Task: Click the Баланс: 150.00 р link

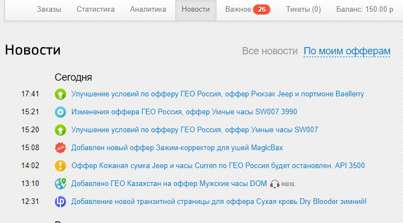Action: 365,10
